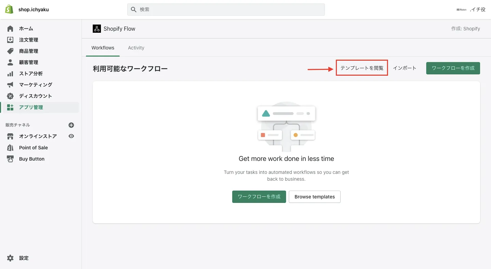491x269 pixels.
Task: Click the 利用可能なワークフロー heading
Action: (130, 69)
